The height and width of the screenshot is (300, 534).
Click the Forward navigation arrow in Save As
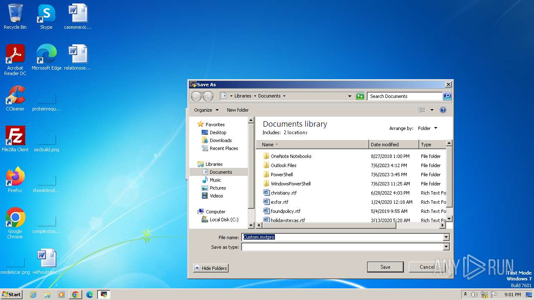click(x=208, y=96)
